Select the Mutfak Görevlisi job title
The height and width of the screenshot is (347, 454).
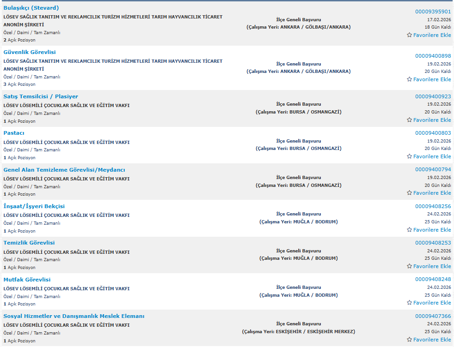click(27, 280)
